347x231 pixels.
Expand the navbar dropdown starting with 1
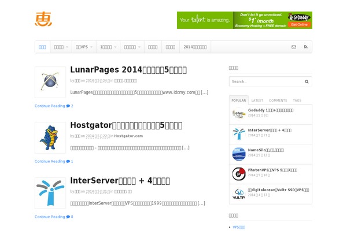pos(108,47)
